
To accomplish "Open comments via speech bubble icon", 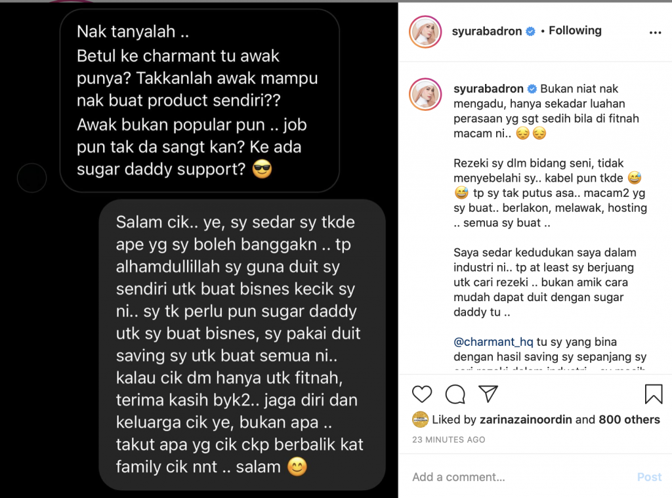I will (x=455, y=394).
